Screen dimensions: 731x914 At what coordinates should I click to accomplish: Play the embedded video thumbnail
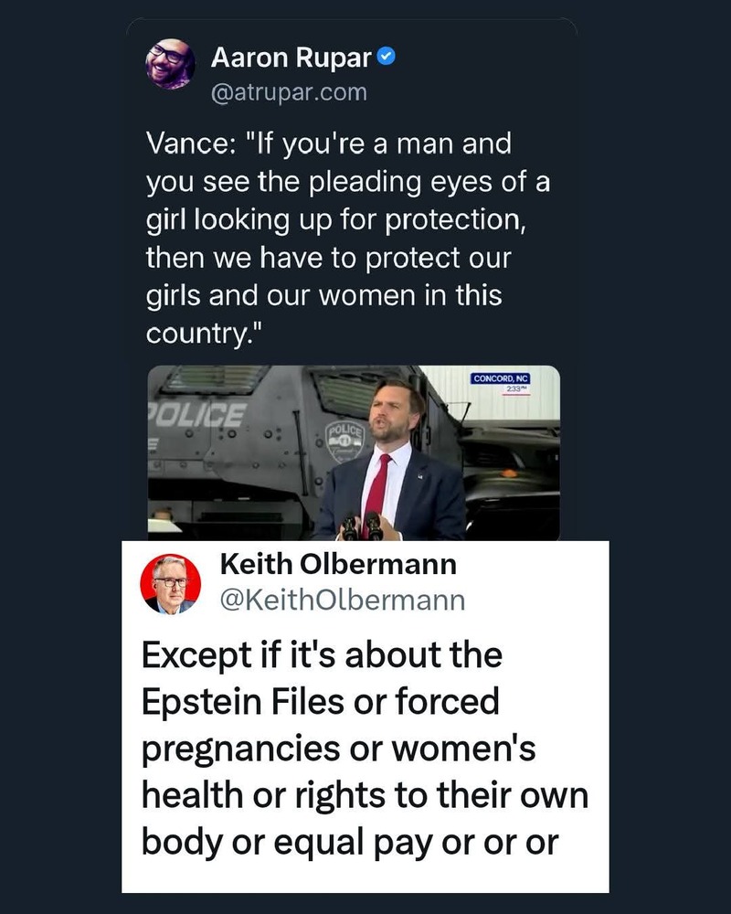coord(354,452)
